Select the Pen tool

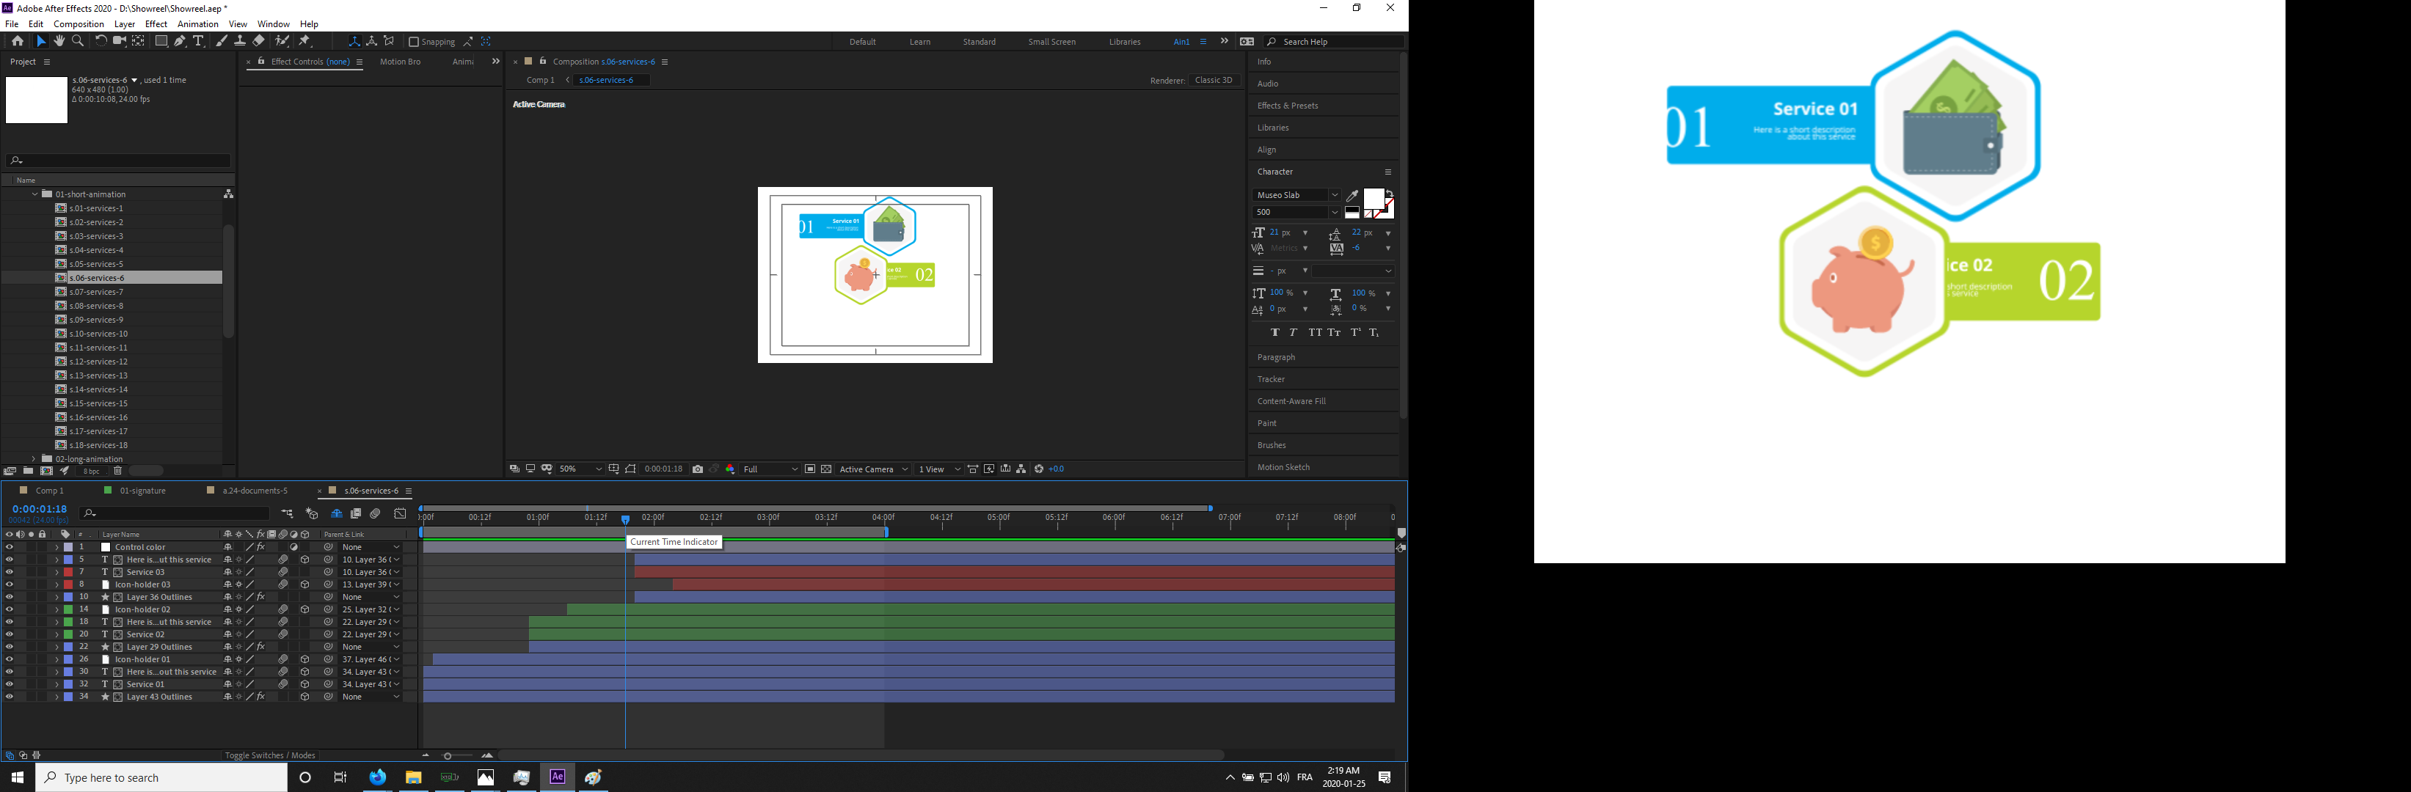point(180,41)
